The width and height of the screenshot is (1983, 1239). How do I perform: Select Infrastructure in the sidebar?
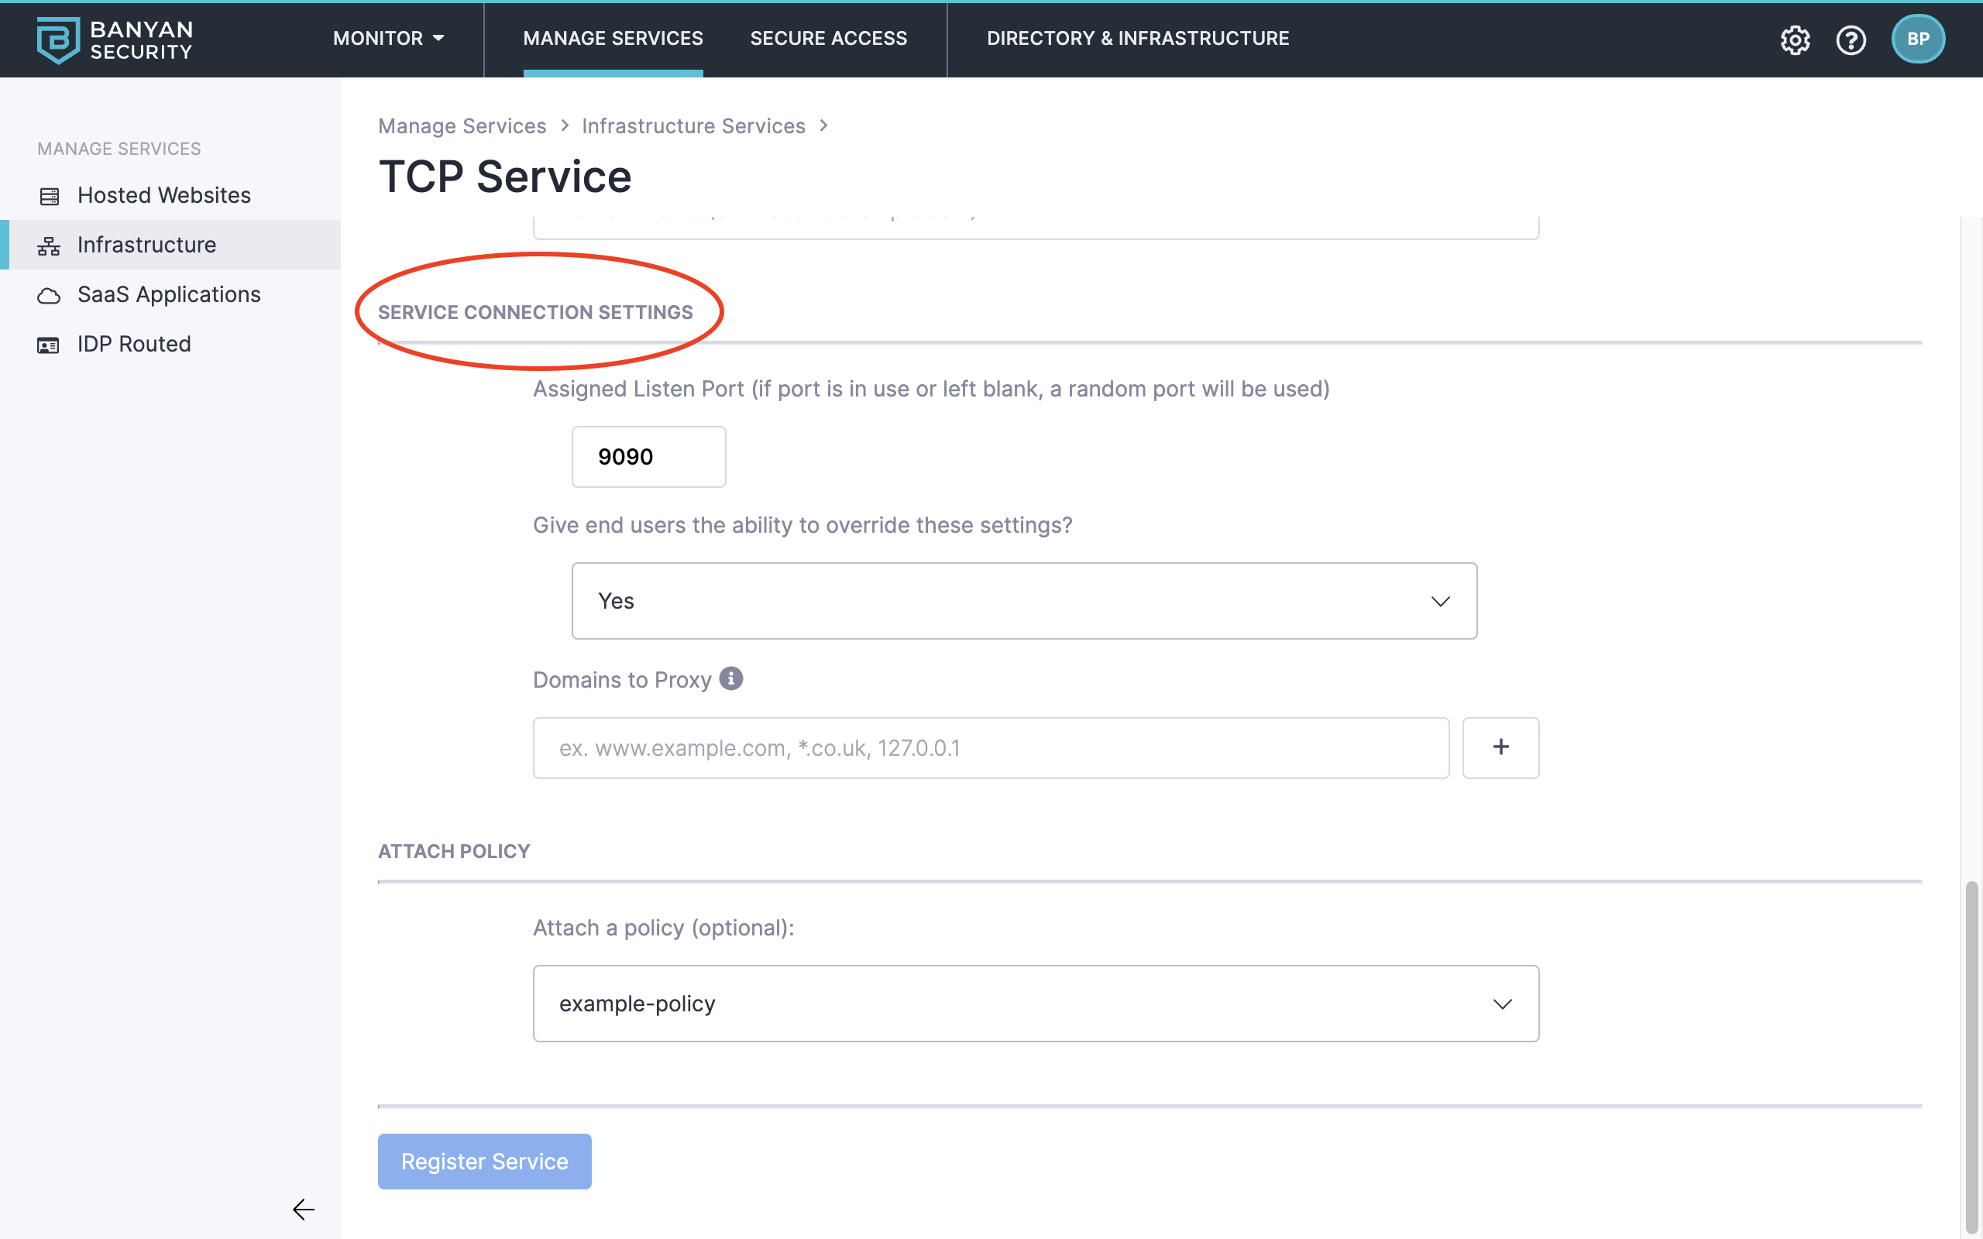pos(146,244)
